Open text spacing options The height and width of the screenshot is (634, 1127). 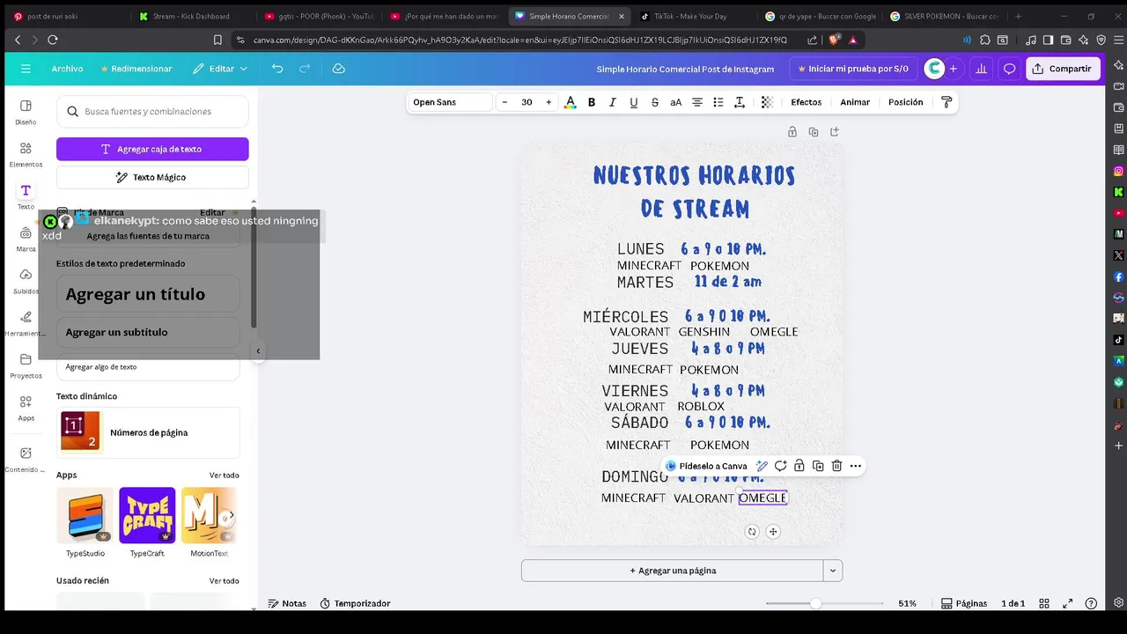(740, 102)
